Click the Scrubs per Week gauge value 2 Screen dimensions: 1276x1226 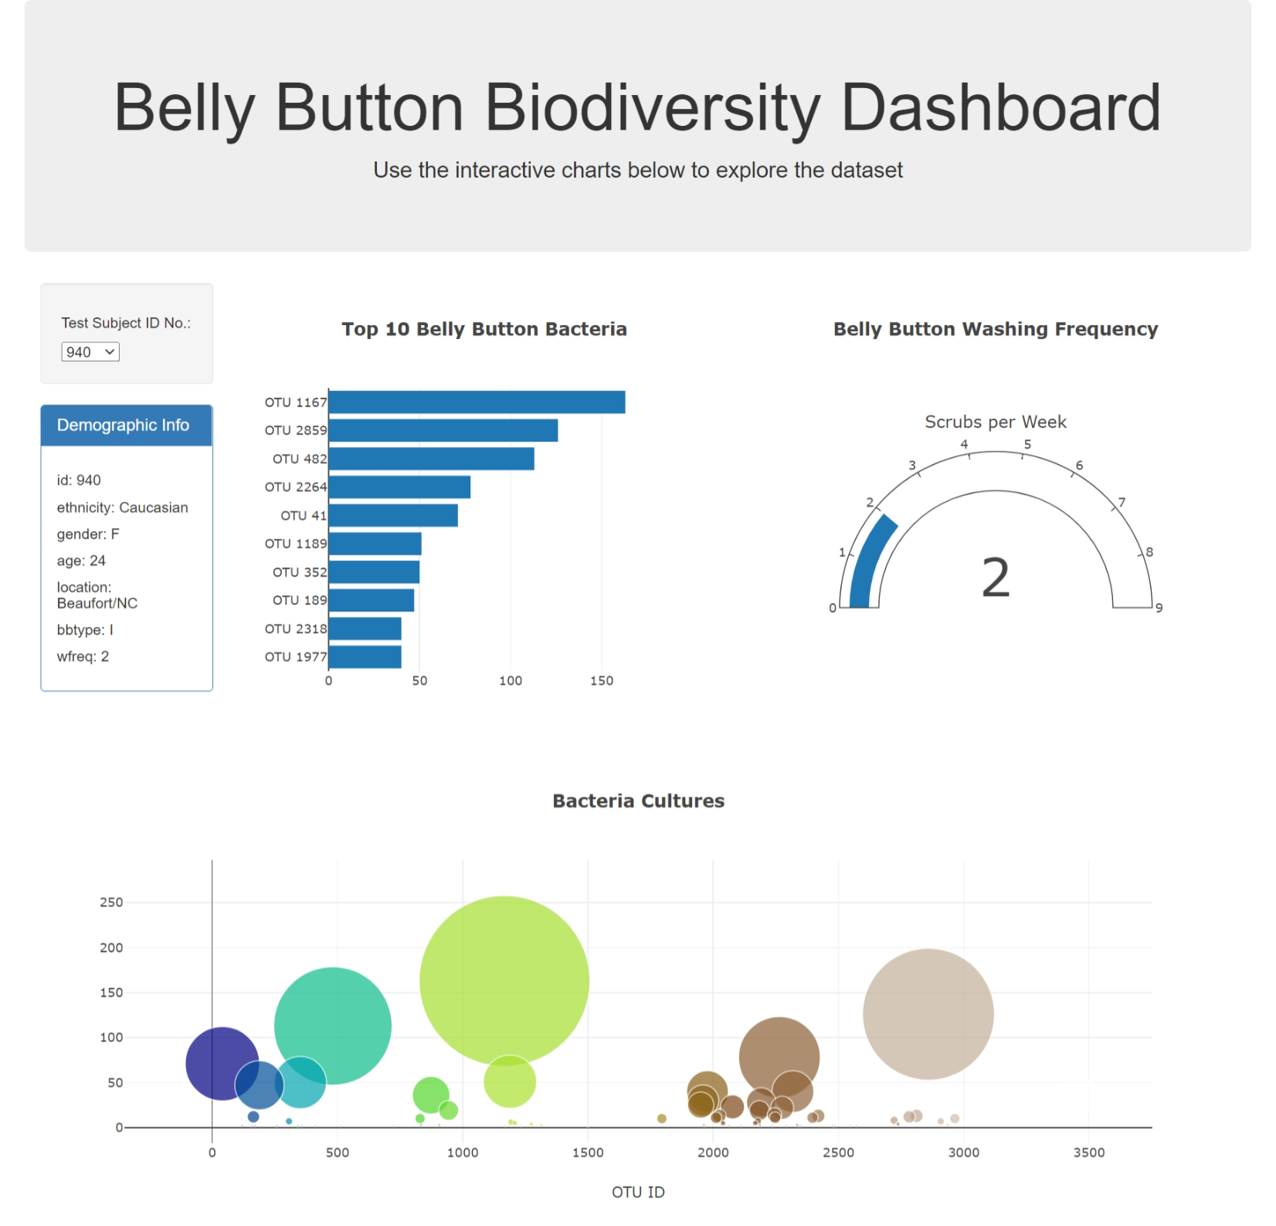[x=996, y=577]
